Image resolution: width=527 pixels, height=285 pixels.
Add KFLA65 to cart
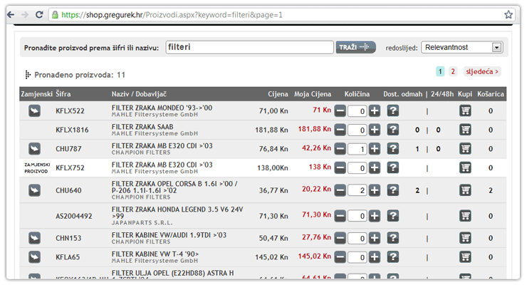[465, 257]
